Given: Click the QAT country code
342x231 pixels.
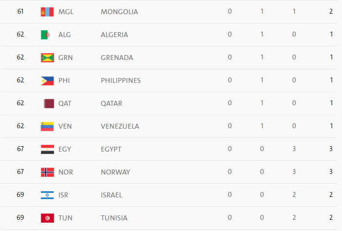Looking at the screenshot, I should coord(65,103).
